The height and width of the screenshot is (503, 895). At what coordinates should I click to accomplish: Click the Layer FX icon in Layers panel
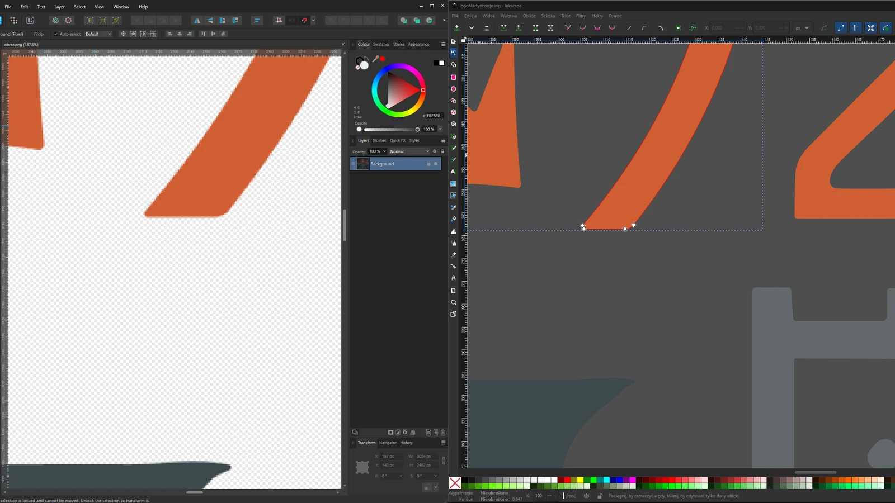coord(406,433)
